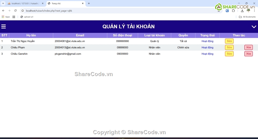Screen dimensions: 258x139
Task: Click the Quyền column header
Action: 183,35
